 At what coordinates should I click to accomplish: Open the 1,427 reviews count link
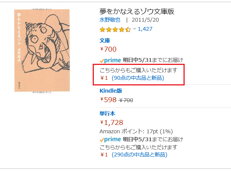tap(145, 29)
